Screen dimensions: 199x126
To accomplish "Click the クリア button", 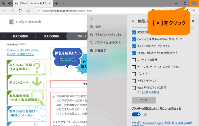I will [x=144, y=100].
